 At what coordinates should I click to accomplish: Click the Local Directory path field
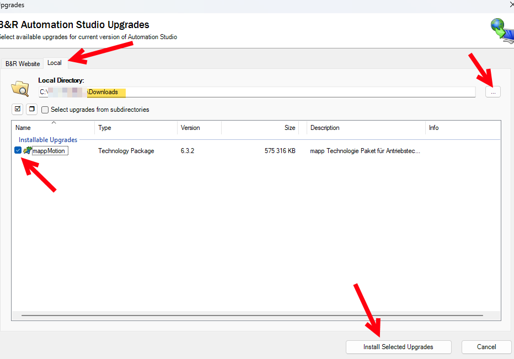[x=257, y=92]
